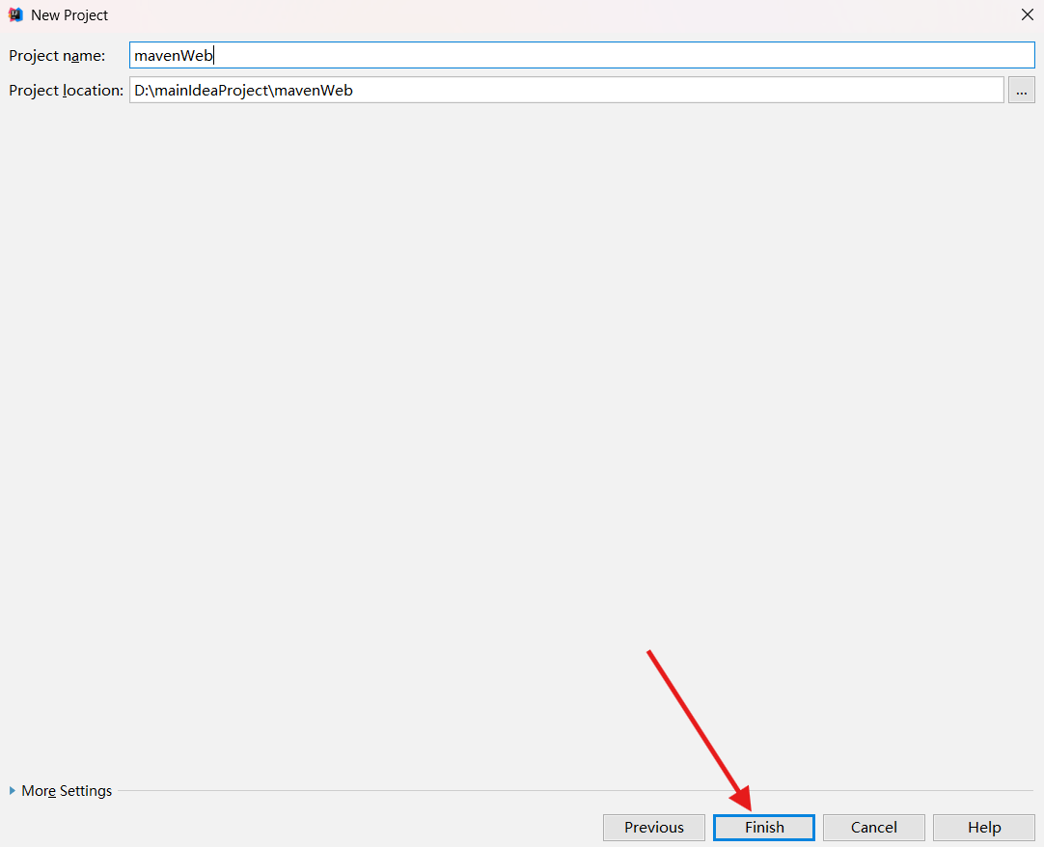Open Help for the New Project dialog

point(983,827)
